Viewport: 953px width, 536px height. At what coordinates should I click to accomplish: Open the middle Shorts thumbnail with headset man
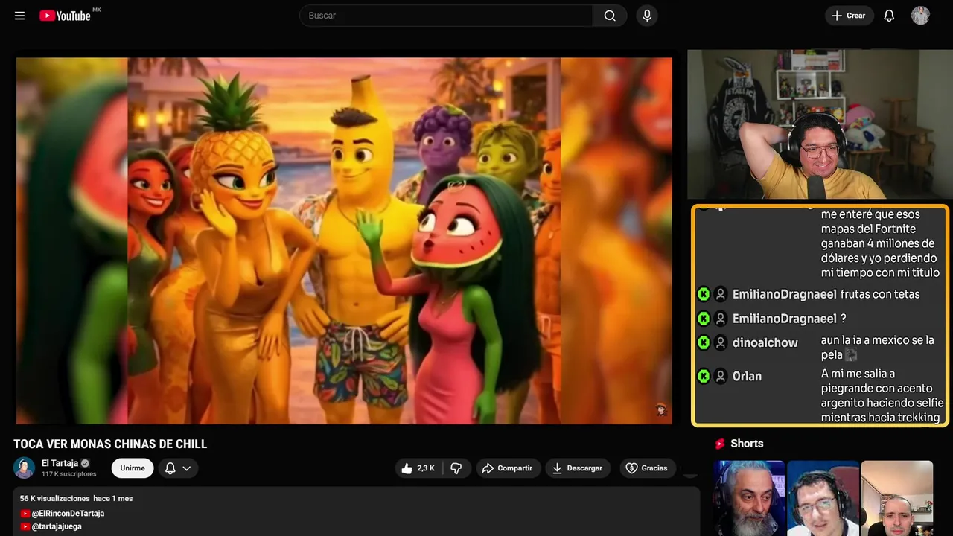(x=823, y=498)
